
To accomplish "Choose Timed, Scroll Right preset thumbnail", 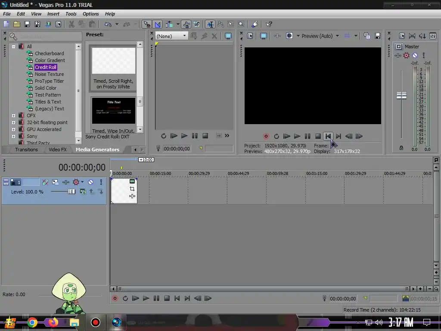I will pyautogui.click(x=114, y=60).
